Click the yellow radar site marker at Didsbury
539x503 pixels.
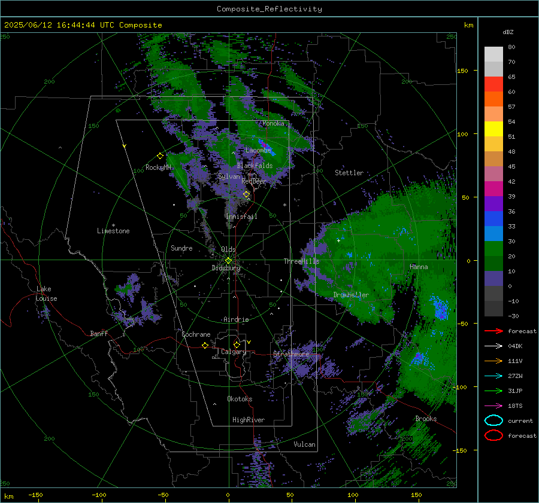[x=228, y=261]
